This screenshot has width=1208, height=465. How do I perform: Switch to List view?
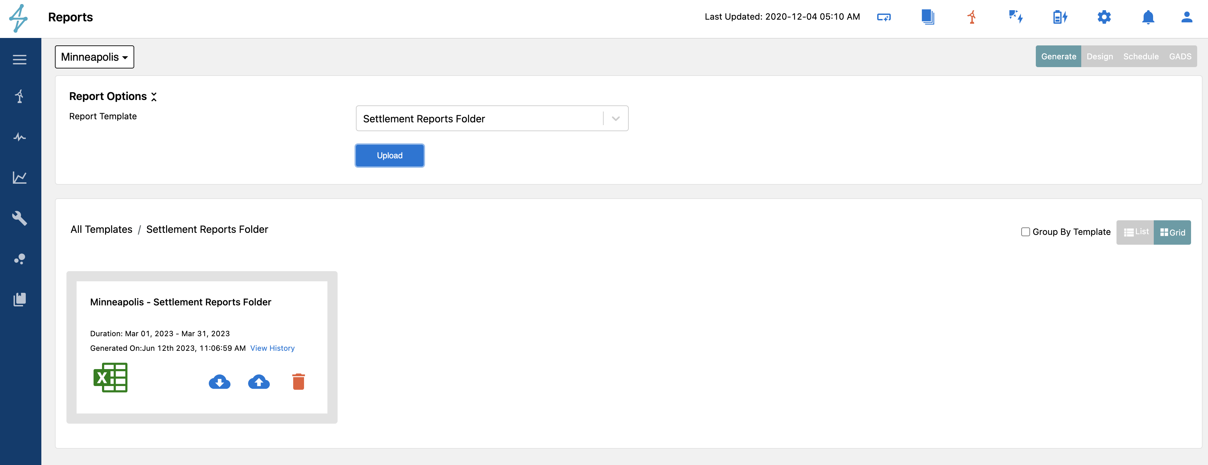pyautogui.click(x=1135, y=232)
